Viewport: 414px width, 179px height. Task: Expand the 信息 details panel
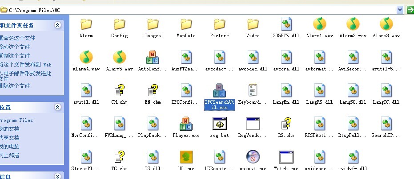pos(57,176)
